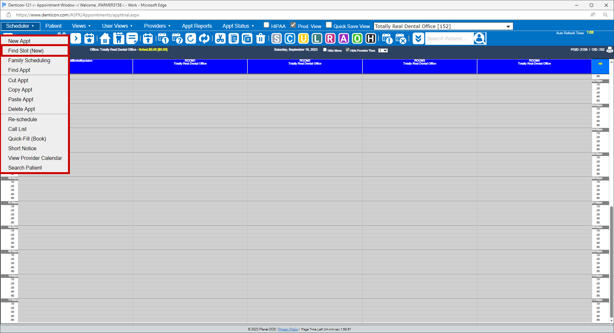Open the Totally Real Dental Office dropdown
Viewport: 614px width, 333px height.
[443, 26]
